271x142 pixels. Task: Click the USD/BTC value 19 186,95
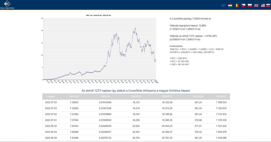tap(167, 114)
